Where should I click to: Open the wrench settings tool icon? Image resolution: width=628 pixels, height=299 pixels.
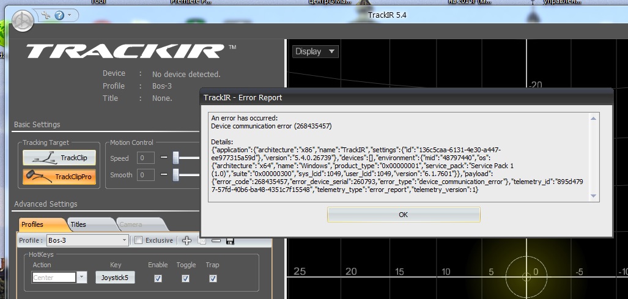[46, 16]
